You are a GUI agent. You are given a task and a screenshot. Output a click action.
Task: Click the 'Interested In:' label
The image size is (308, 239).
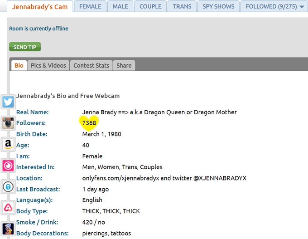[35, 167]
